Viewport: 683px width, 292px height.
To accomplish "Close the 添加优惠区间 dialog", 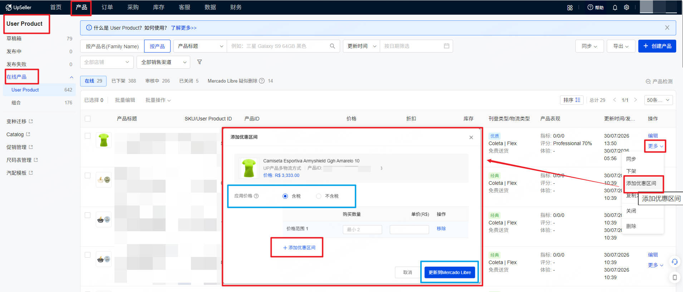I will (471, 138).
